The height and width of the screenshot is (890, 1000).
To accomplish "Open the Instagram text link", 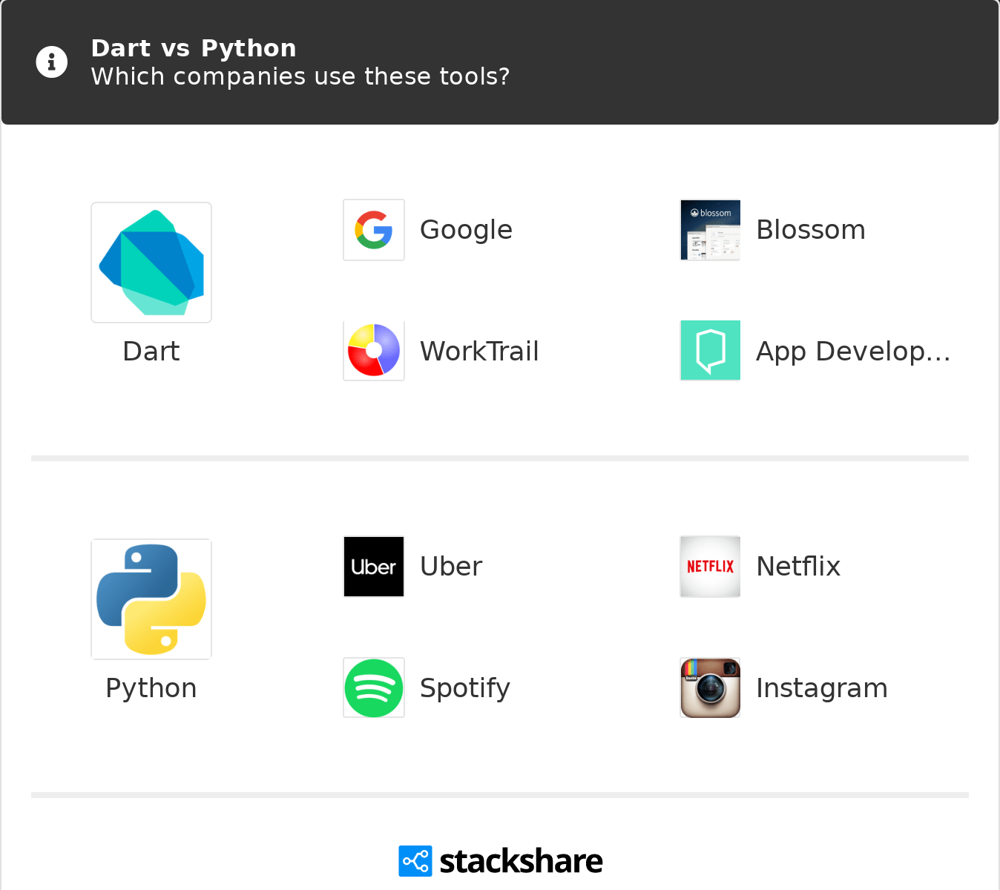I will point(821,688).
